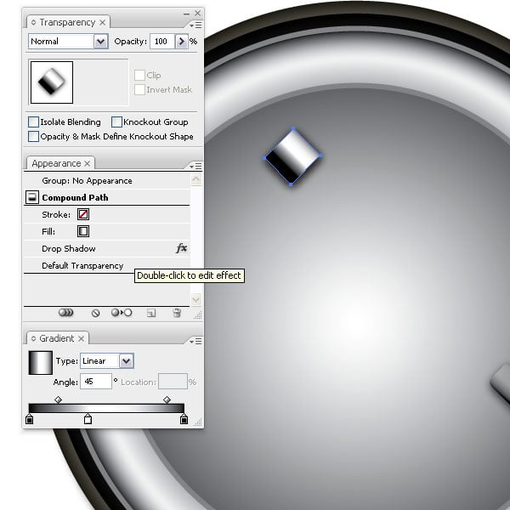
Task: Check the Knockout Group option
Action: (x=117, y=122)
